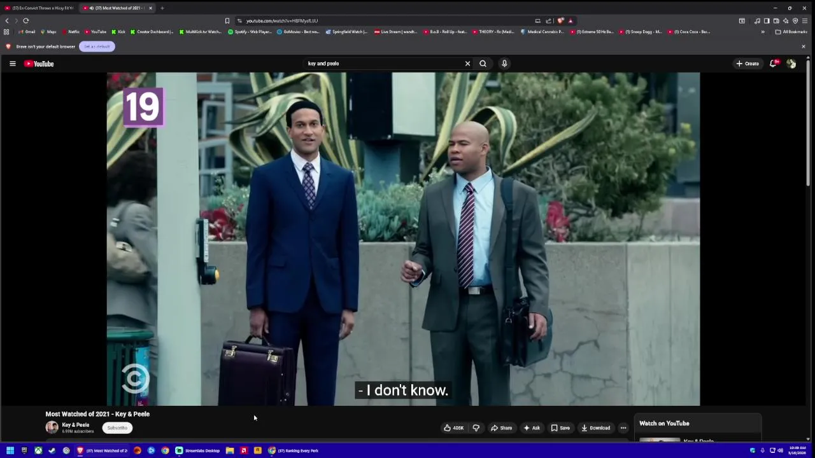Open the Kick bookmark

[118, 32]
